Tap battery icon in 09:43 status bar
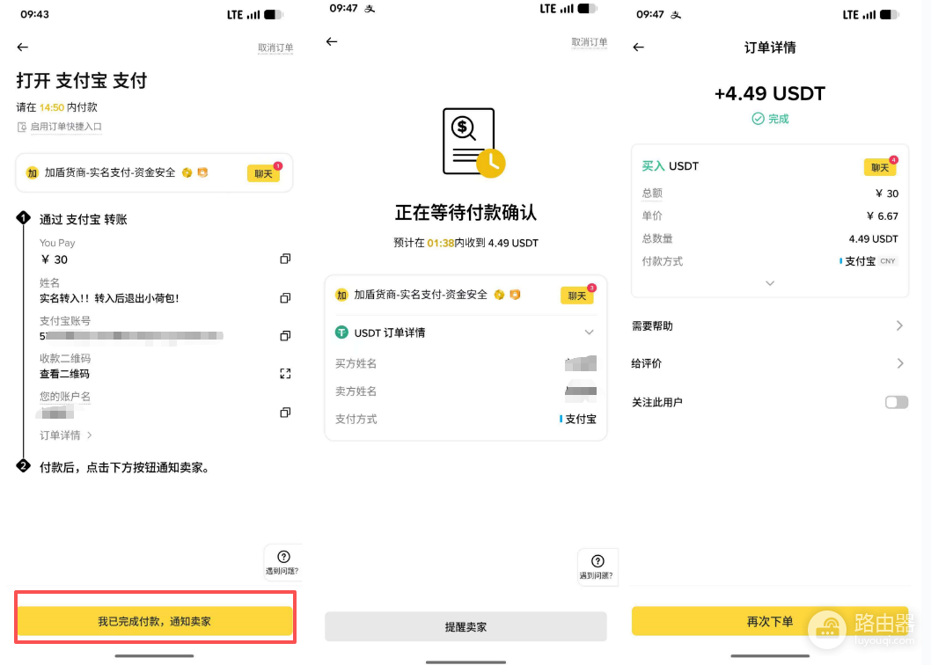The height and width of the screenshot is (665, 931). [273, 15]
